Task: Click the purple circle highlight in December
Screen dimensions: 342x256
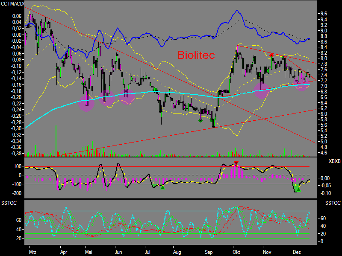Action: (302, 84)
